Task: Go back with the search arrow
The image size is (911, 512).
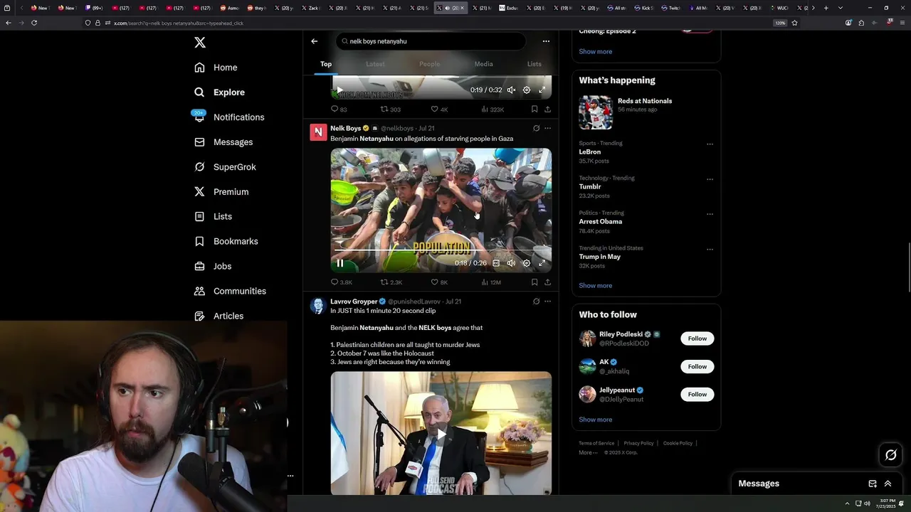Action: point(314,41)
